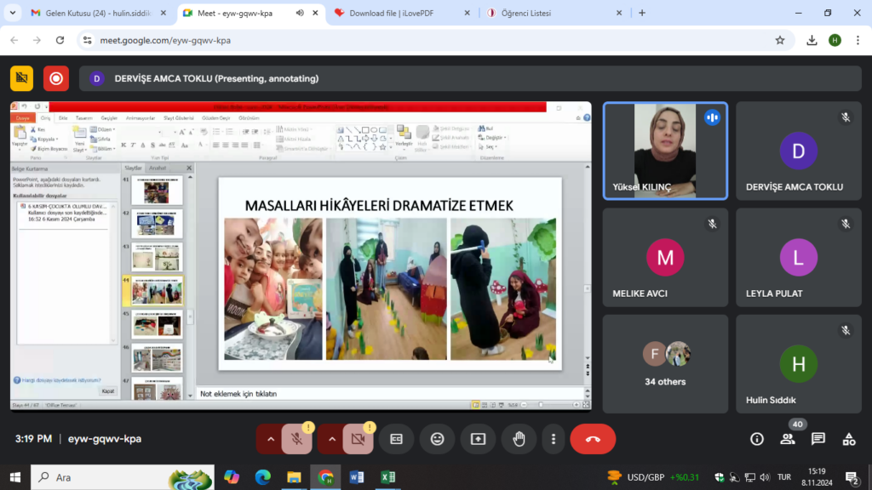Leave the call with the red hang-up button

593,439
